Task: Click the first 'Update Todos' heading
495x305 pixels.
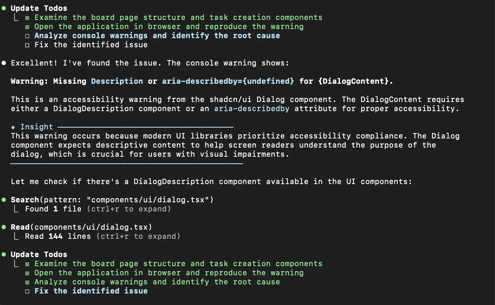Action: pyautogui.click(x=39, y=8)
